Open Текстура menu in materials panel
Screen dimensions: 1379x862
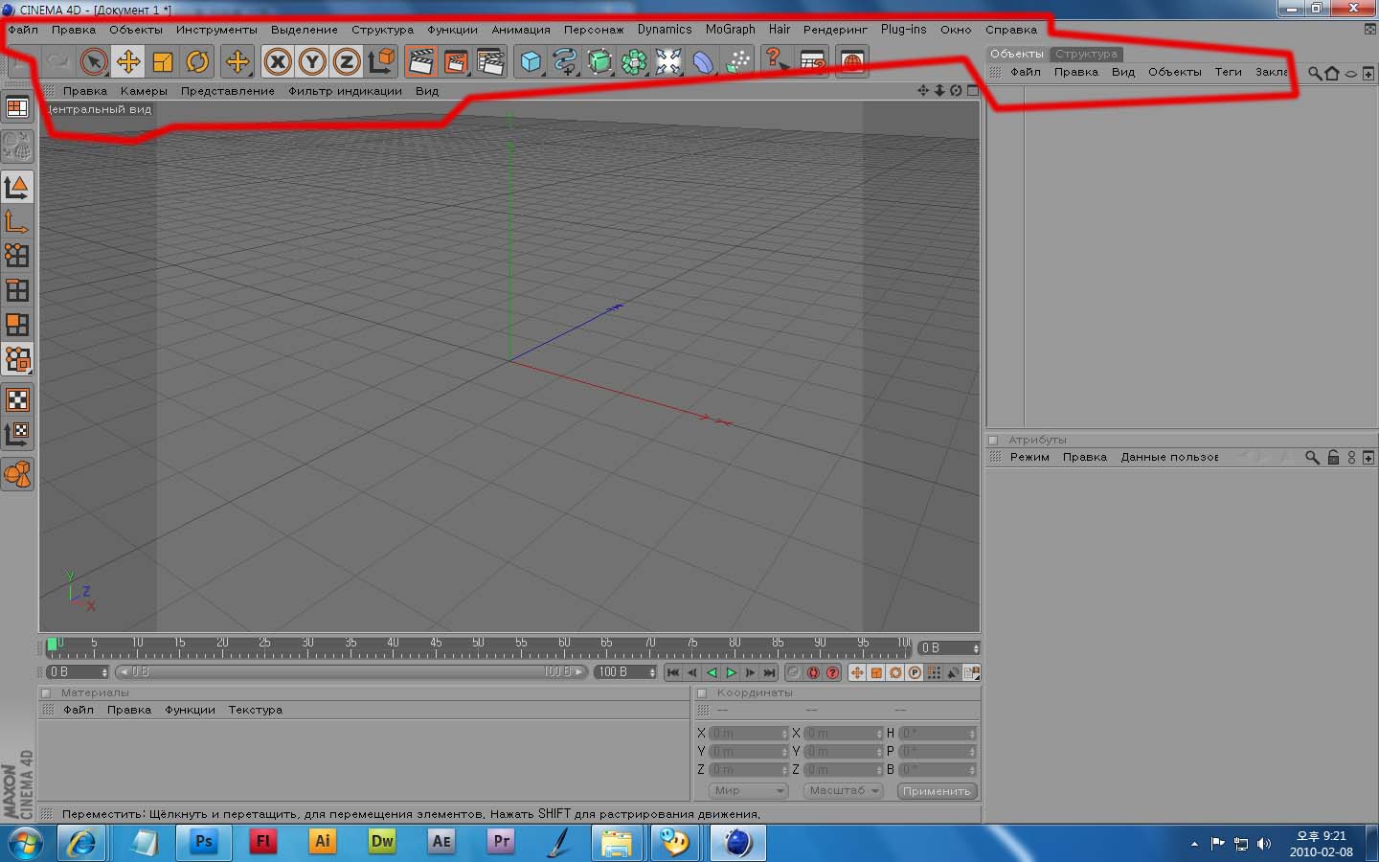point(255,710)
